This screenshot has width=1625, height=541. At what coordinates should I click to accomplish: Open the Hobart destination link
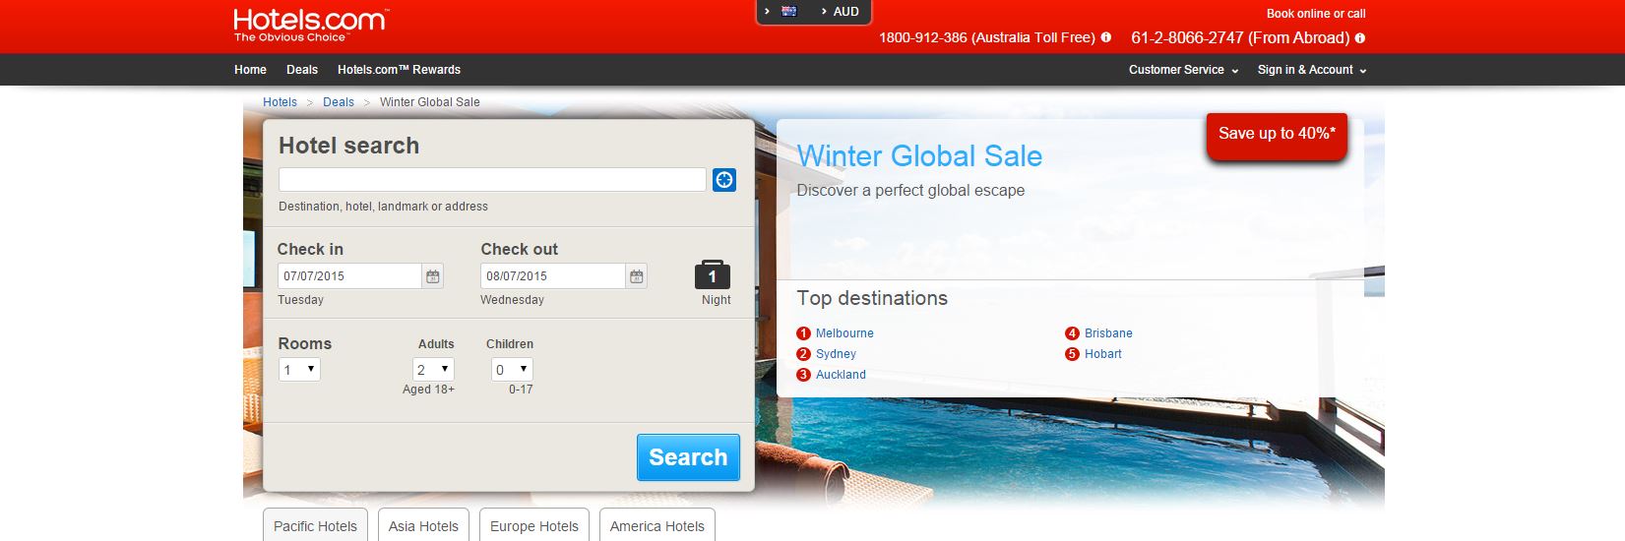[x=1102, y=354]
